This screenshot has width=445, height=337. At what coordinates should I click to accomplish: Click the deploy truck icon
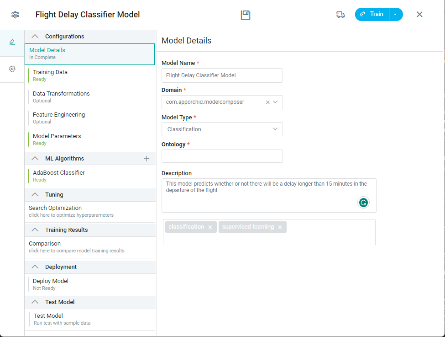pyautogui.click(x=340, y=15)
